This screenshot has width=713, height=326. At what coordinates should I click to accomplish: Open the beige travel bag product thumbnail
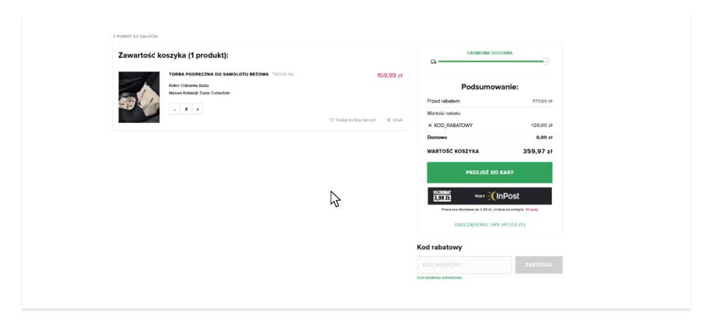pyautogui.click(x=139, y=97)
